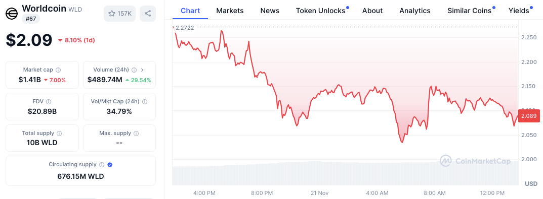This screenshot has height=199, width=543.
Task: Click info icon beside Volume (24h)
Action: click(x=134, y=70)
